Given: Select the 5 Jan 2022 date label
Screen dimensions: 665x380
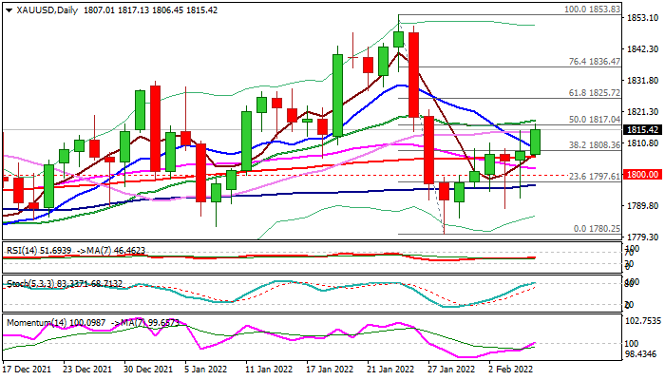Looking at the screenshot, I should click(x=205, y=370).
